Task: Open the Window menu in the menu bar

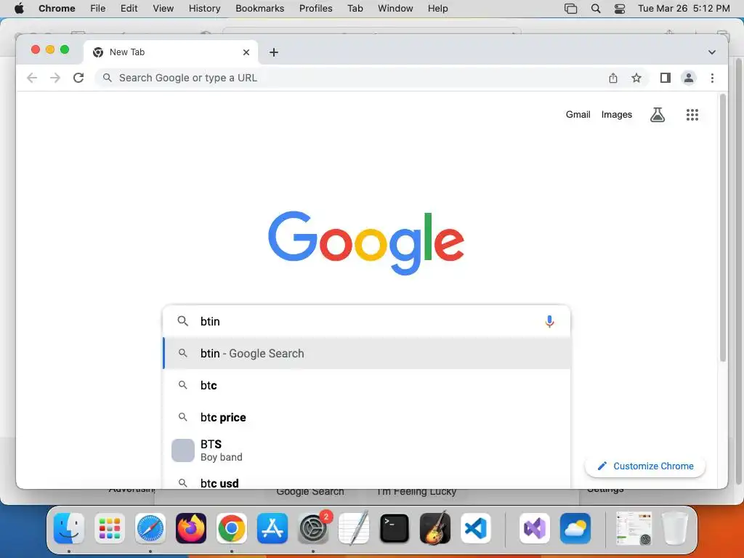Action: [395, 9]
